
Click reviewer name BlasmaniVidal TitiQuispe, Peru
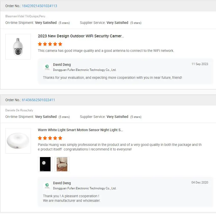pos(25,16)
